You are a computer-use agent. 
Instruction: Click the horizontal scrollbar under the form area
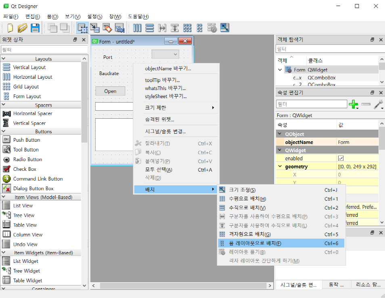click(x=183, y=285)
